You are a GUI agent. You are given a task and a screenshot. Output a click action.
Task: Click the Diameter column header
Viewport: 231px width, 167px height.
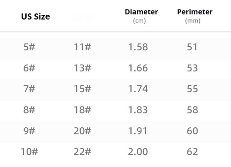[x=141, y=12]
